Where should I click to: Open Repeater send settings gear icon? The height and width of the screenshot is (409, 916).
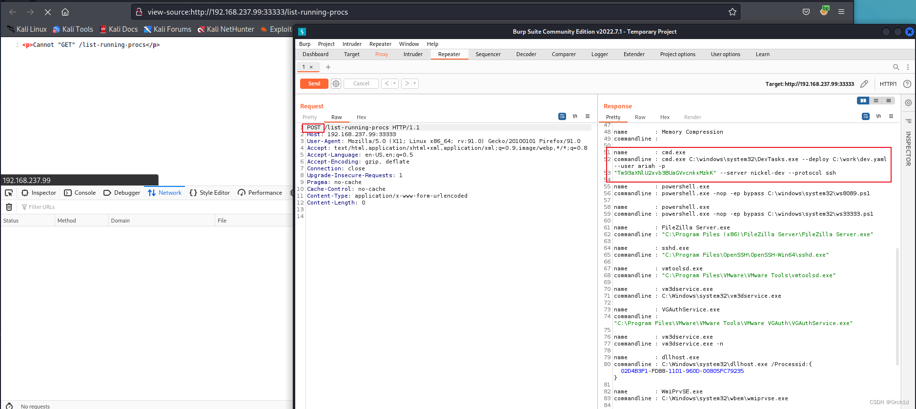(336, 83)
